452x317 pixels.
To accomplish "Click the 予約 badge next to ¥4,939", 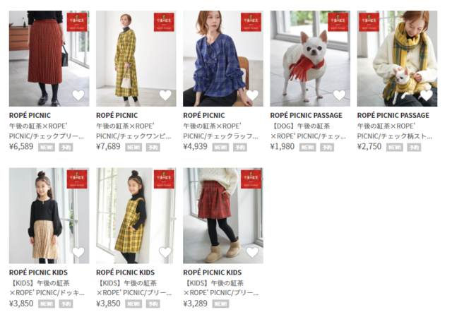I will [240, 148].
